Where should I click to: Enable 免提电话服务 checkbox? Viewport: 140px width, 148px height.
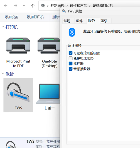[71, 58]
